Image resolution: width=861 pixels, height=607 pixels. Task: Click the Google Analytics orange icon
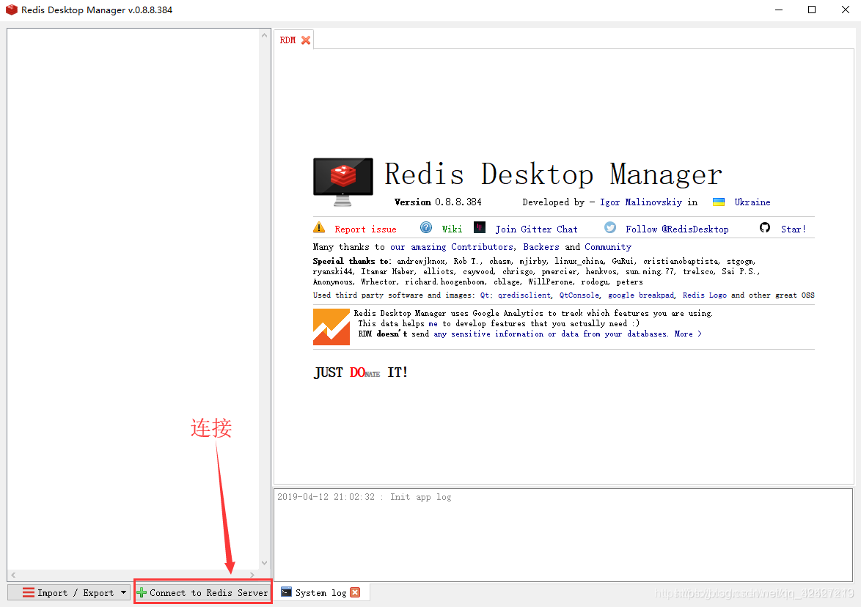tap(331, 326)
